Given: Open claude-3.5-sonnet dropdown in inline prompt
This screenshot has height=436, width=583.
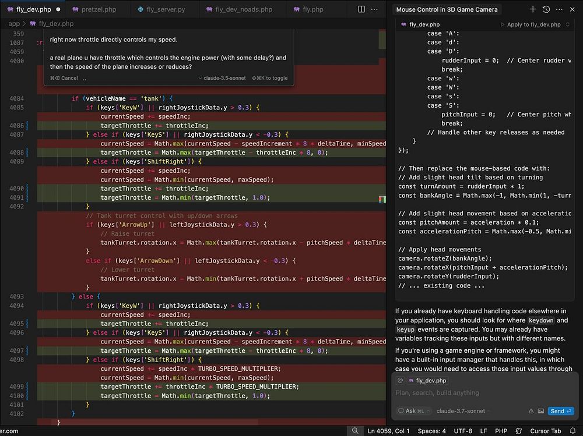Looking at the screenshot, I should pos(222,78).
